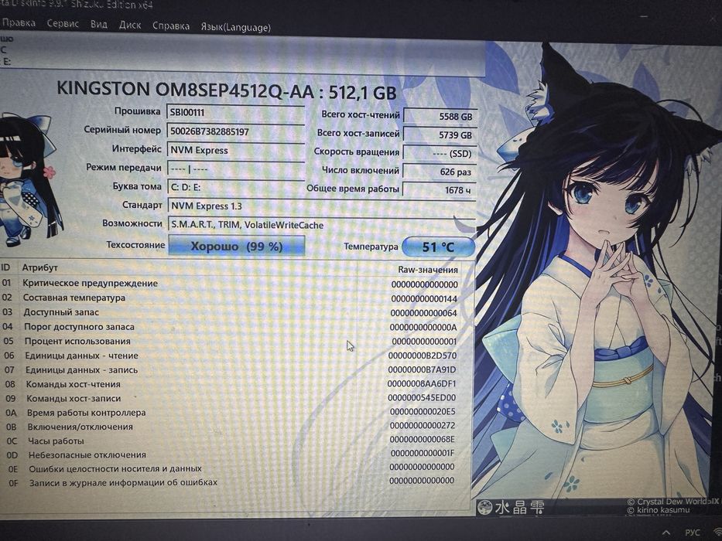Click the power on hours value 1678 ч
The image size is (722, 541).
pos(440,189)
